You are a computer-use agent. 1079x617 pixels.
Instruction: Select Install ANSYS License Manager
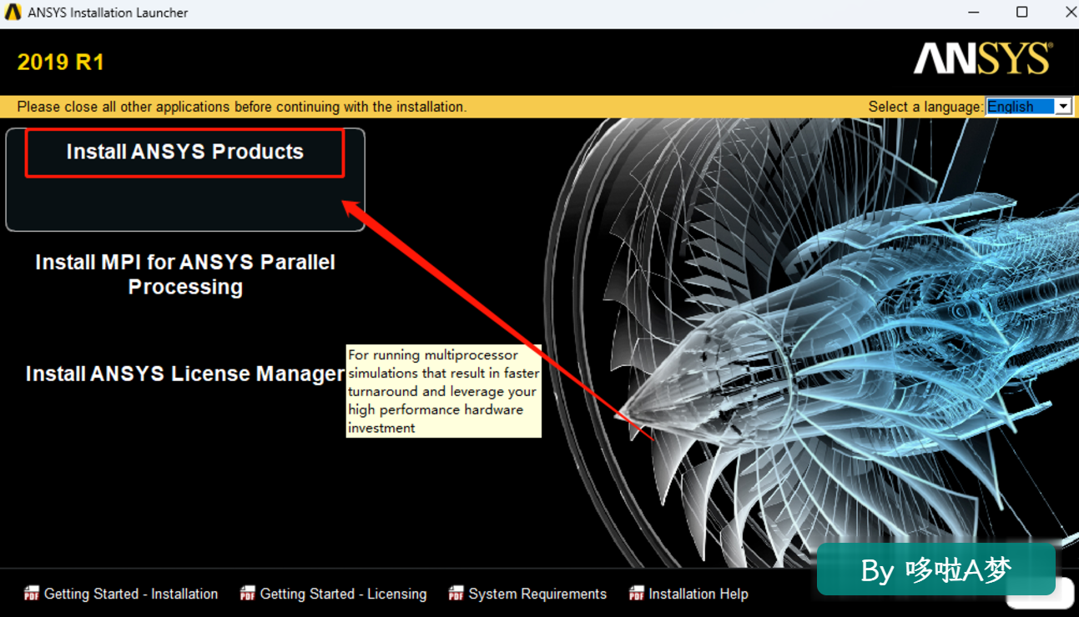(x=185, y=374)
